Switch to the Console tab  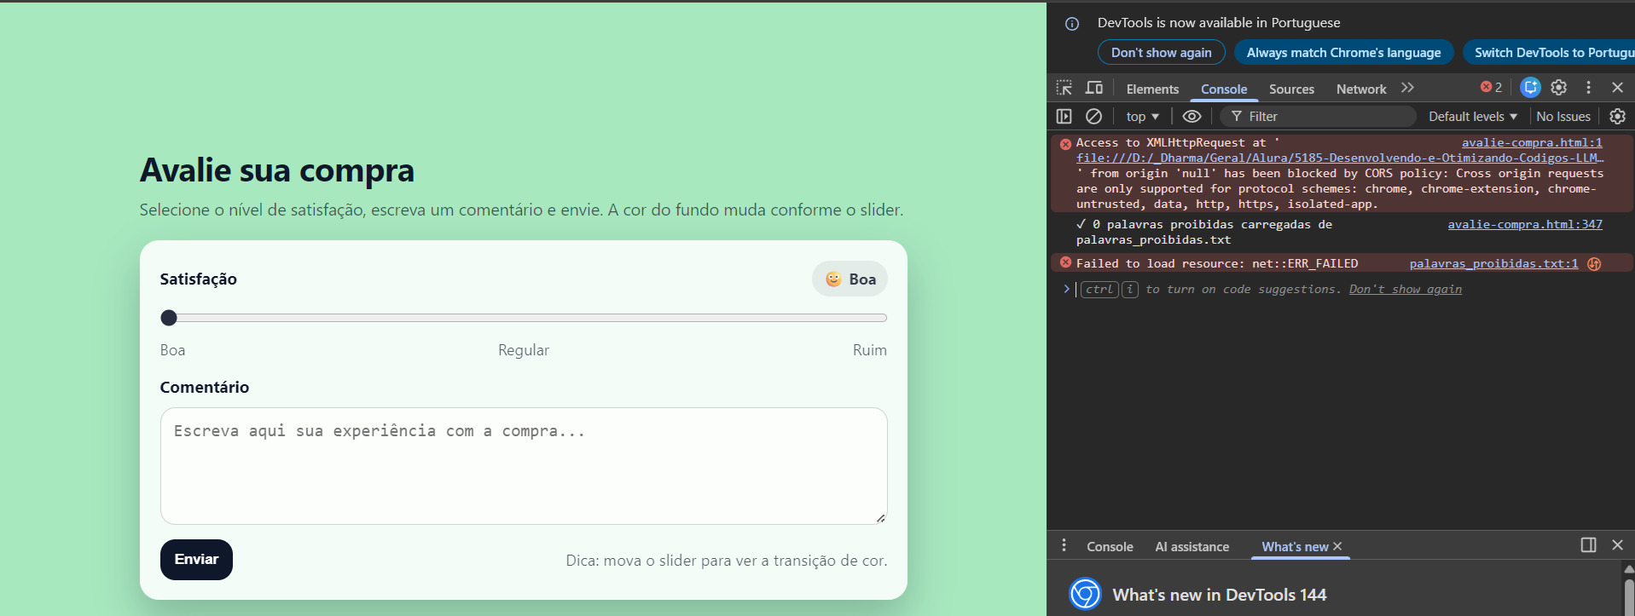coord(1224,89)
